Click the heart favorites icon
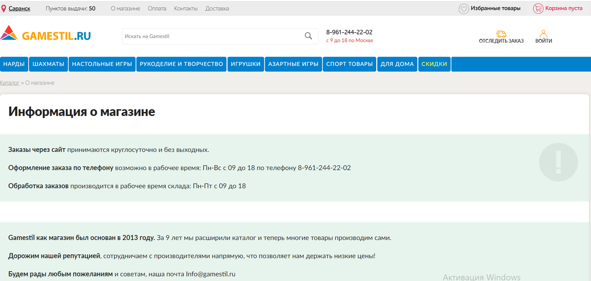 point(463,8)
